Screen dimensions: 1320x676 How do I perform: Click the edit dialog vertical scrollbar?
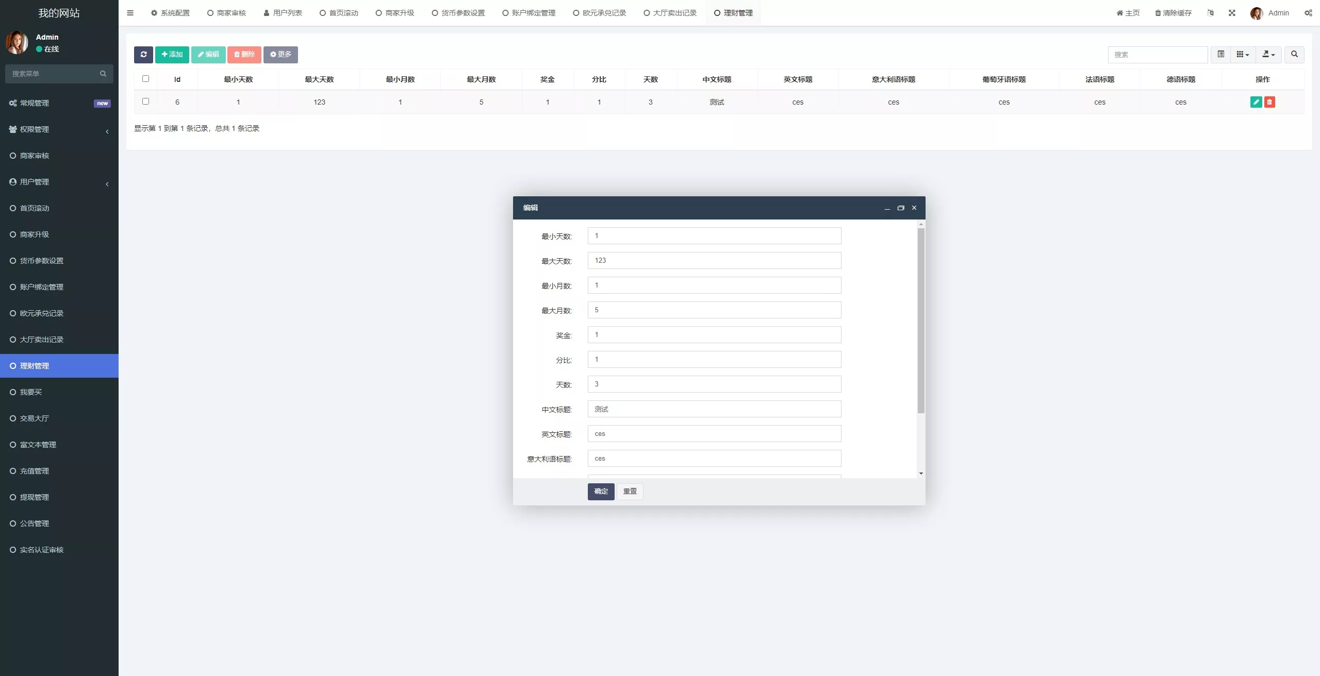(921, 320)
